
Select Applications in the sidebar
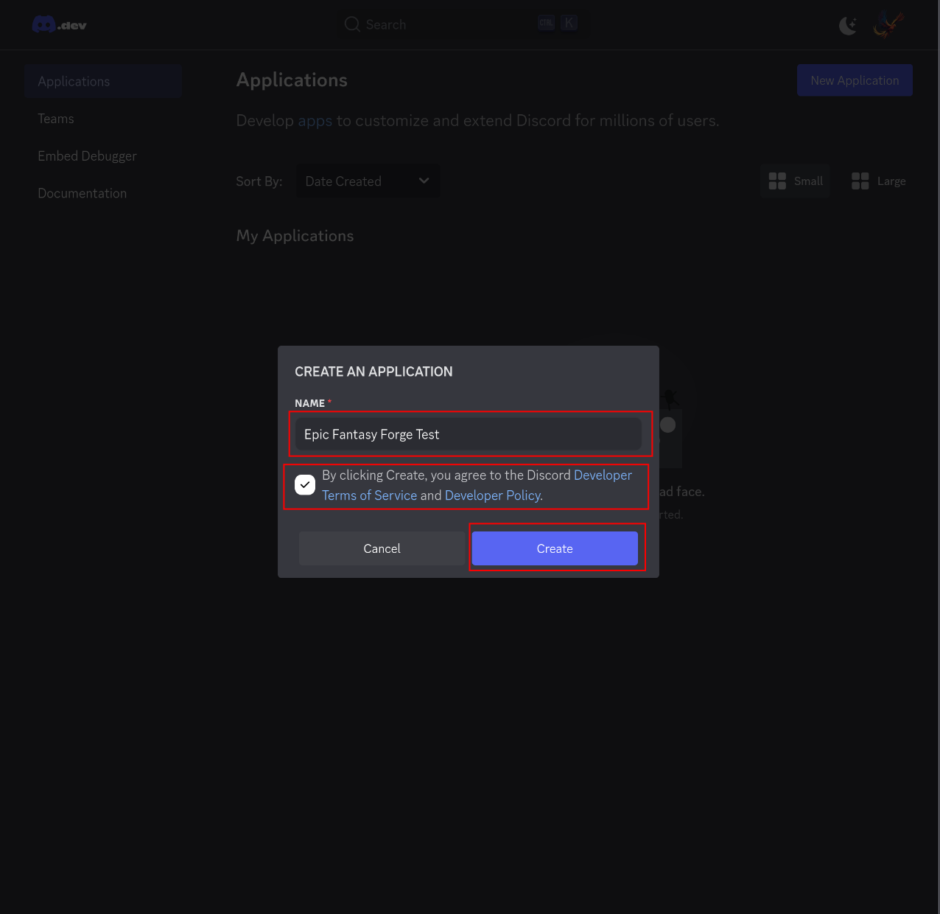74,81
